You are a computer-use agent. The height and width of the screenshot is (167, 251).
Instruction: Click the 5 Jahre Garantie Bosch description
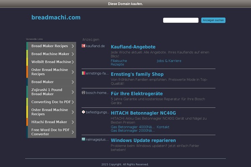pyautogui.click(x=158, y=101)
